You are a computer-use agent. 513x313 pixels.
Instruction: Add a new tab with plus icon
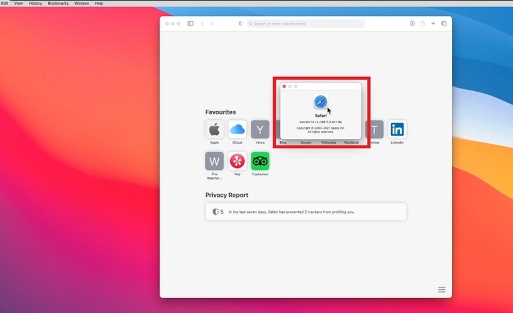point(433,24)
